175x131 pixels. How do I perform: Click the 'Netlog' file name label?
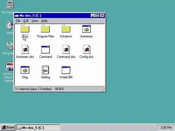tap(46, 77)
